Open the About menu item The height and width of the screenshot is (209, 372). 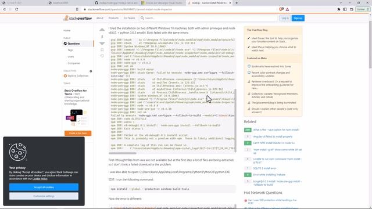point(100,18)
